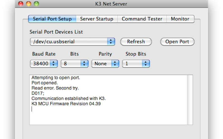Image resolution: width=223 pixels, height=139 pixels.
Task: Click the log area vertical scrollbar
Action: (190, 100)
